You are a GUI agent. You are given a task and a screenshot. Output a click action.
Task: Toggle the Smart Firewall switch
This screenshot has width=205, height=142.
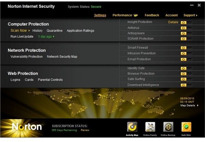pyautogui.click(x=186, y=48)
